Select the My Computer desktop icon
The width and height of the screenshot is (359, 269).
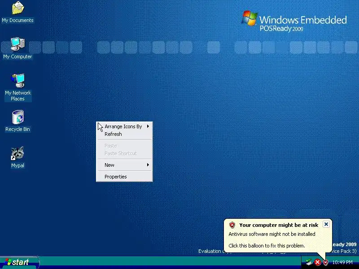coord(18,48)
